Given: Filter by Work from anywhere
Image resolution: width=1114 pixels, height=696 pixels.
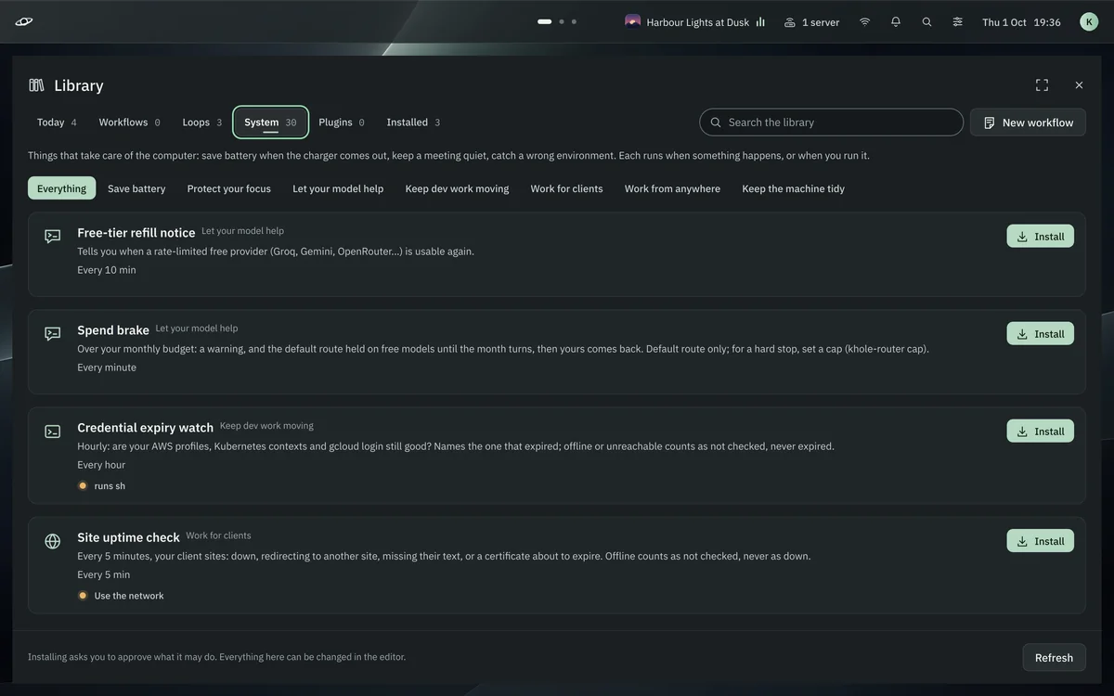Looking at the screenshot, I should (672, 188).
